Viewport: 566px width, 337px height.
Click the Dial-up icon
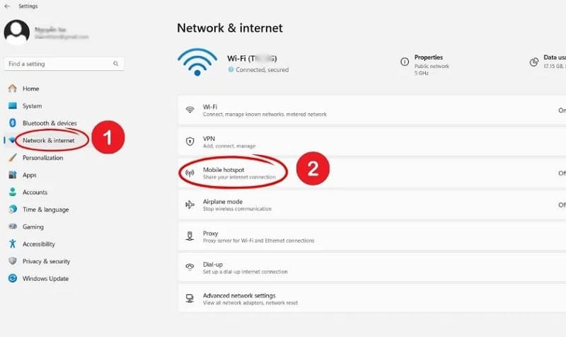click(x=190, y=267)
